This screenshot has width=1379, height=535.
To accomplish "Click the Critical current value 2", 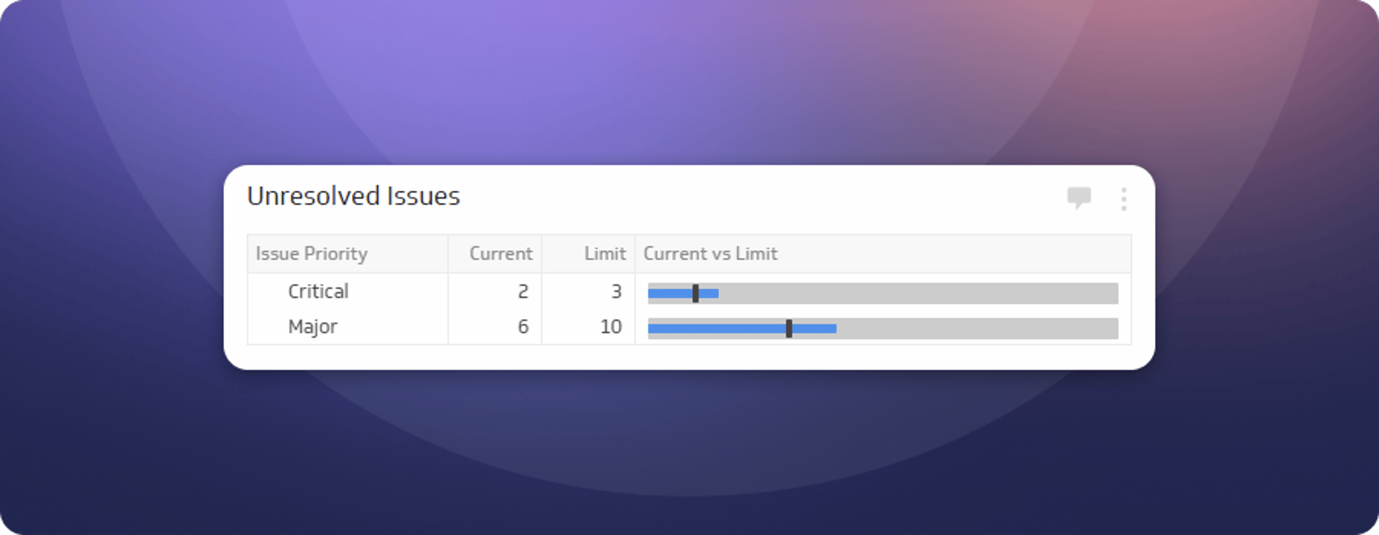I will [x=523, y=291].
